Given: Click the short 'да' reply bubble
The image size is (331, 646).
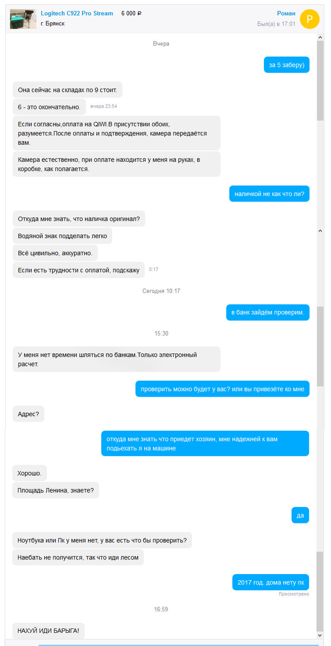Looking at the screenshot, I should (300, 515).
